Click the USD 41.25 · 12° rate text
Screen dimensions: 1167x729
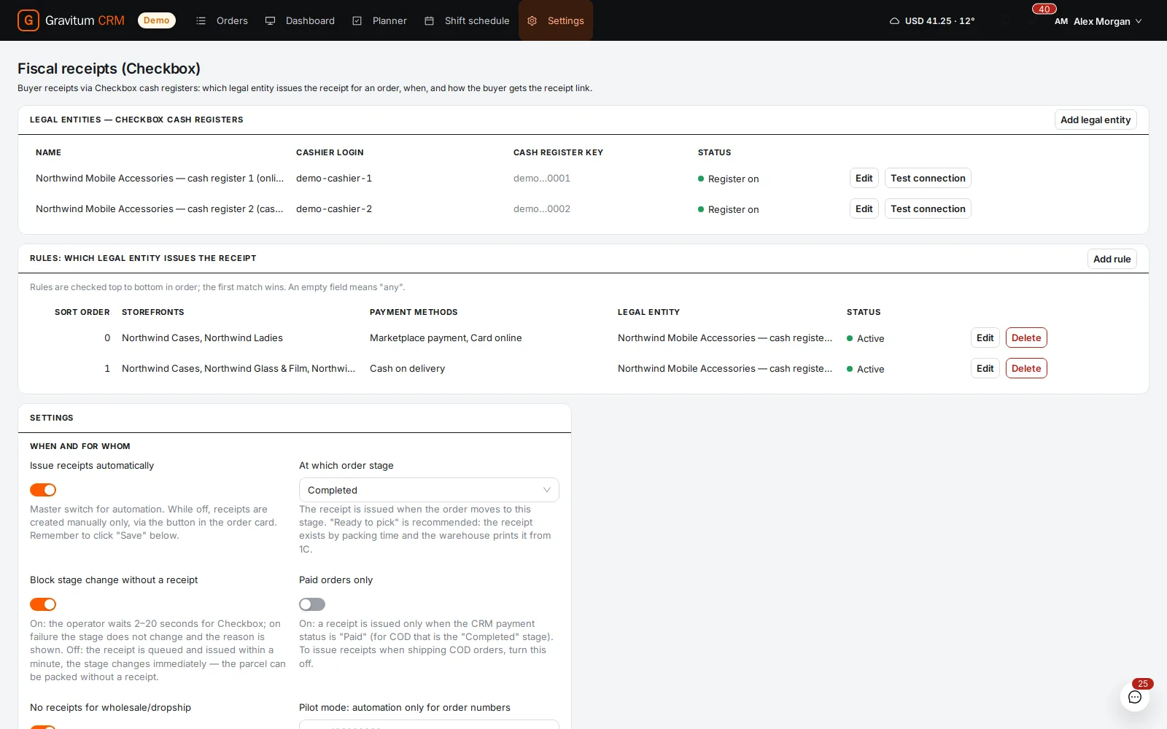[939, 21]
